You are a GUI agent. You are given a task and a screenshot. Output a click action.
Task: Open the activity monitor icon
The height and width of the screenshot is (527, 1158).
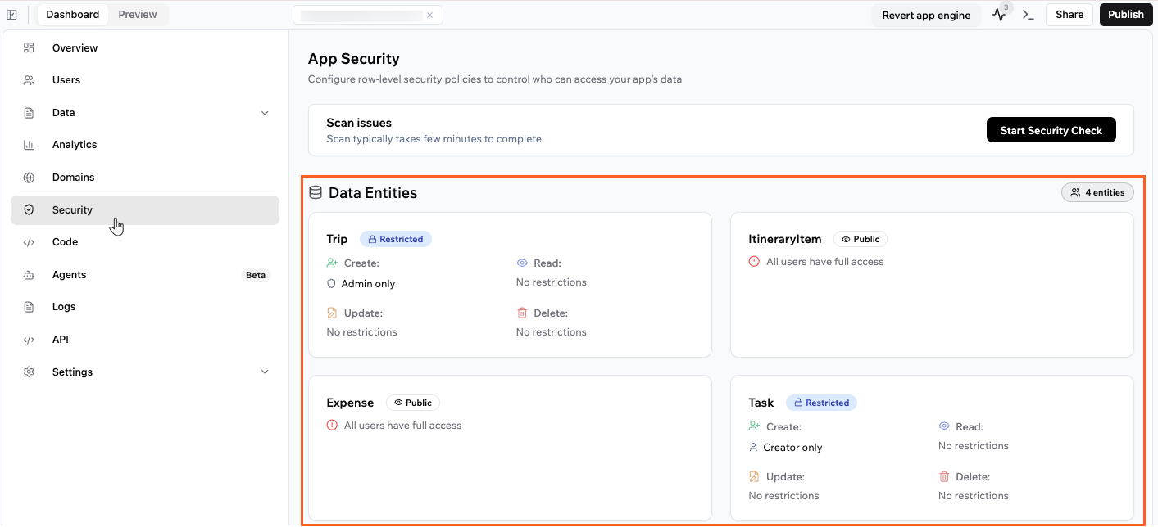click(x=999, y=15)
